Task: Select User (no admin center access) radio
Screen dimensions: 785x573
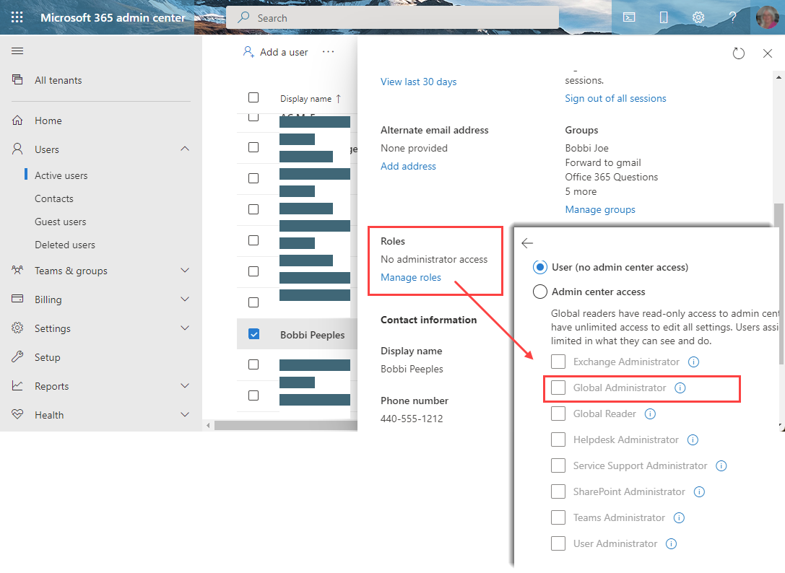Action: (x=539, y=267)
